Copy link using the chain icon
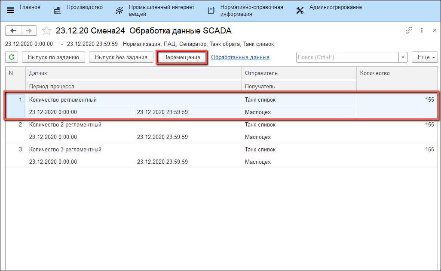 [409, 30]
